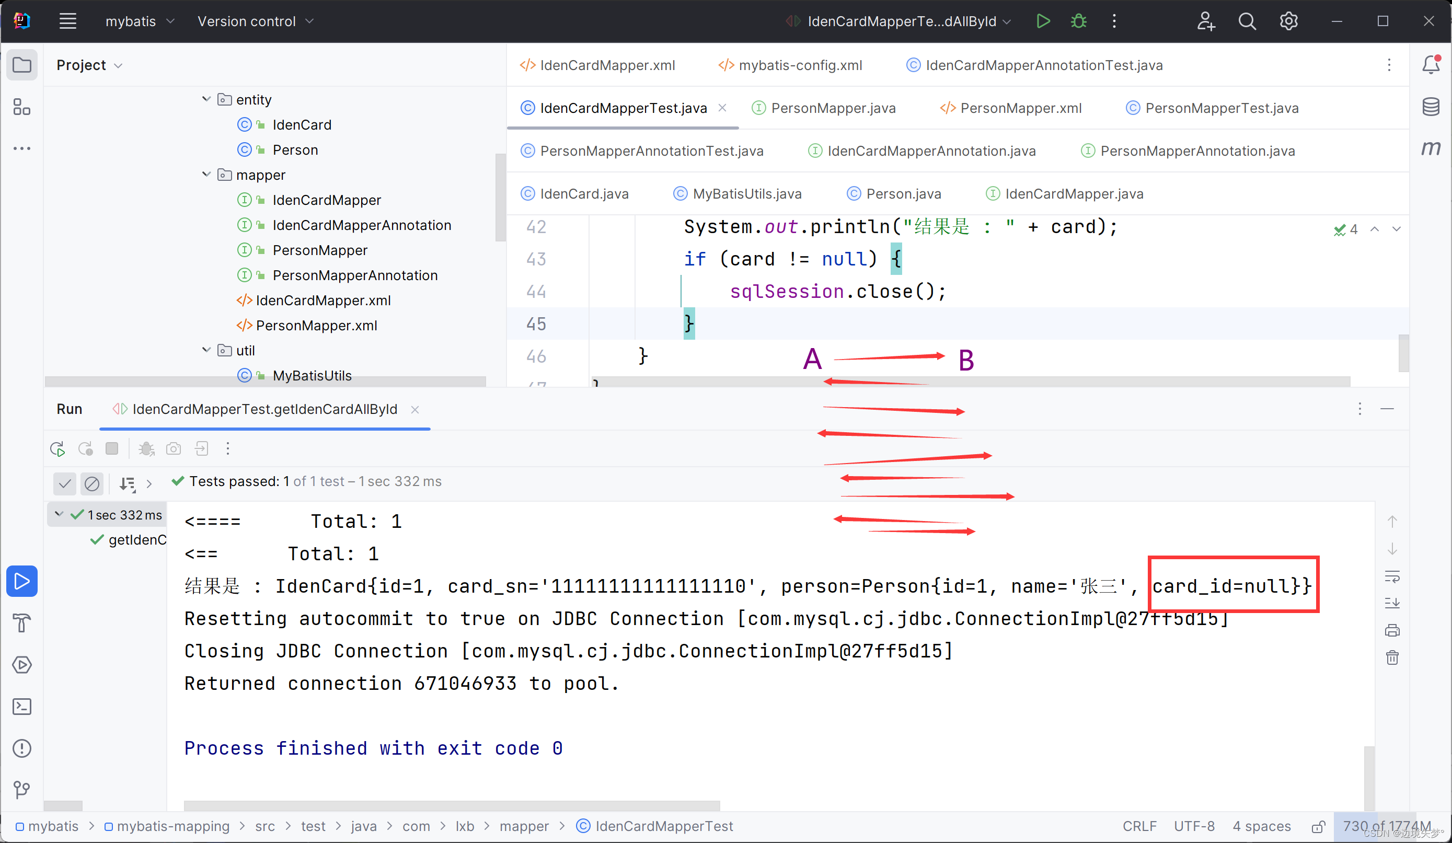Click IdenCardMapperTest breadcrumb
The width and height of the screenshot is (1452, 843).
[x=654, y=827]
